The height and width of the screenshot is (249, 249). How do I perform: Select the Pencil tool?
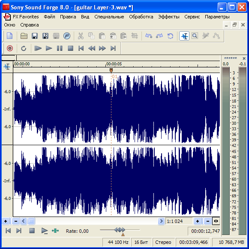coord(206,36)
